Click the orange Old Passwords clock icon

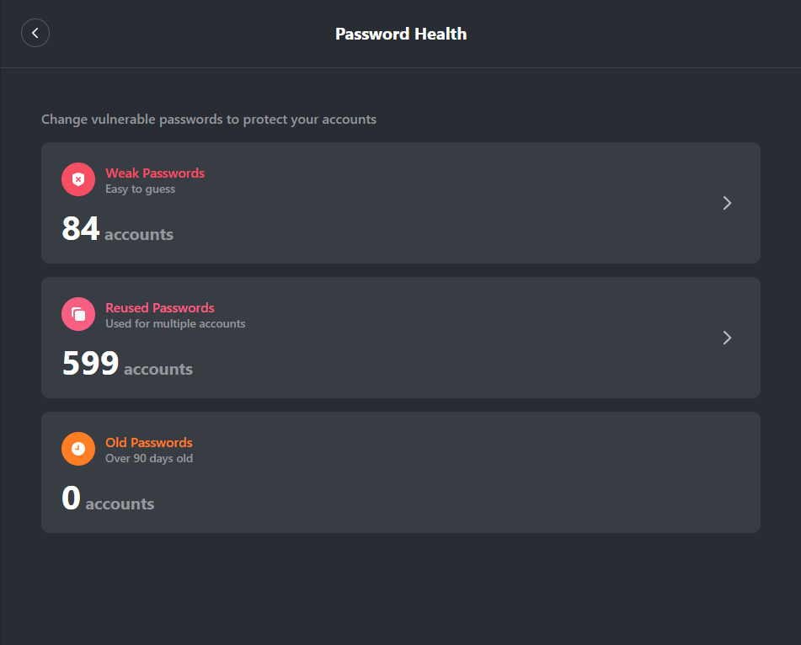click(x=78, y=449)
